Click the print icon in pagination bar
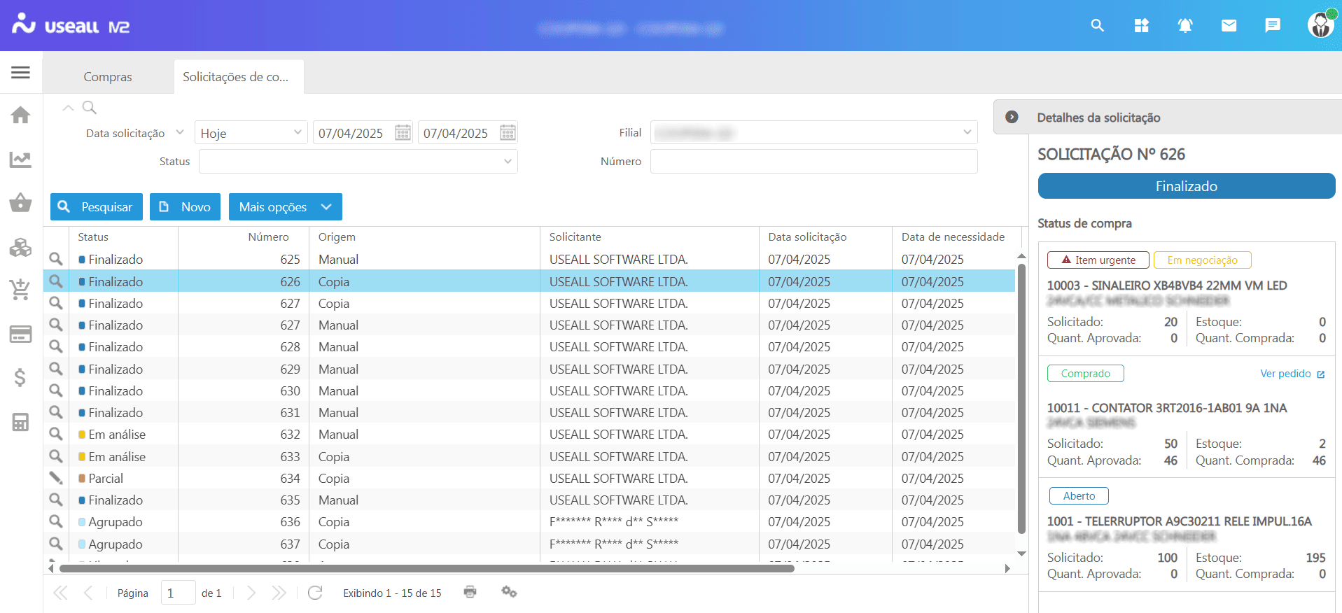The height and width of the screenshot is (613, 1342). pos(470,592)
